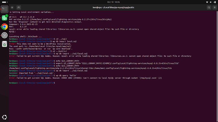Open the Oct 10 10:26 clock calendar
Viewport: 218px width, 122px height.
pos(113,2)
